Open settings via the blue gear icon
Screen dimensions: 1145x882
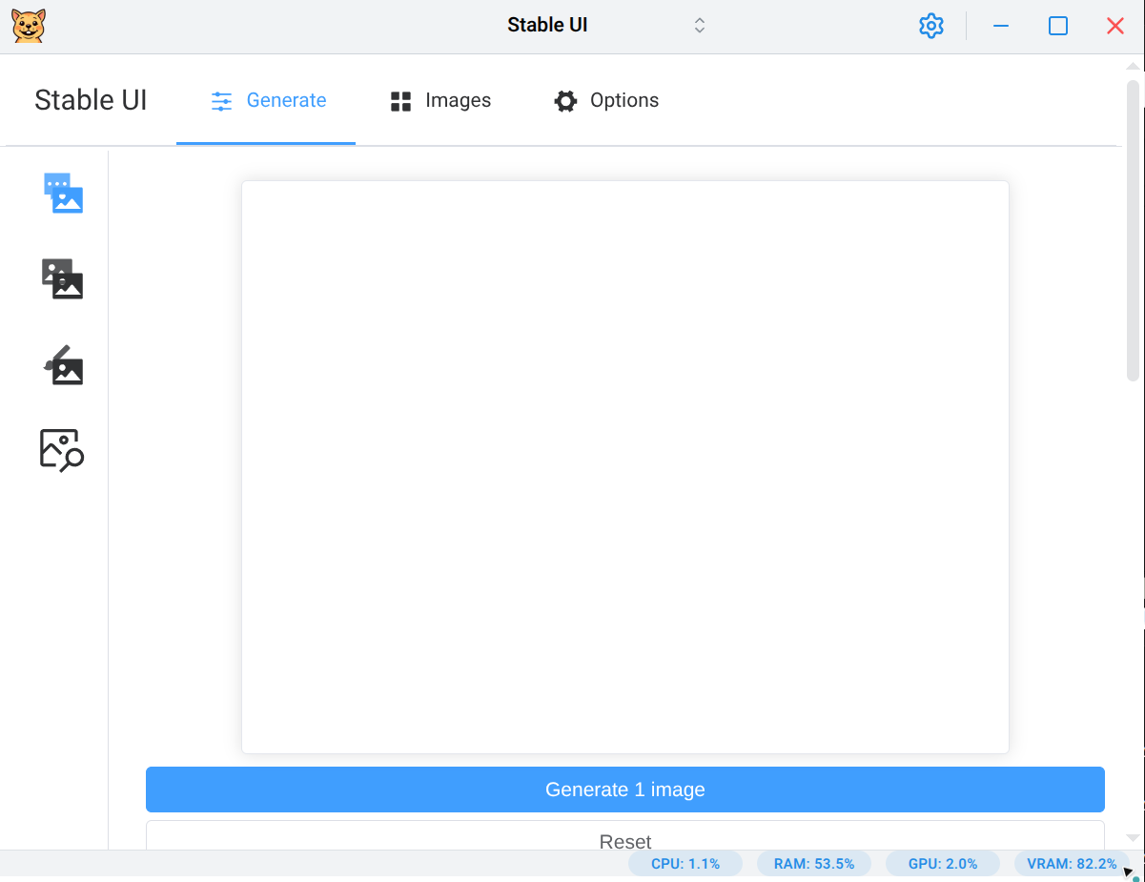tap(930, 26)
